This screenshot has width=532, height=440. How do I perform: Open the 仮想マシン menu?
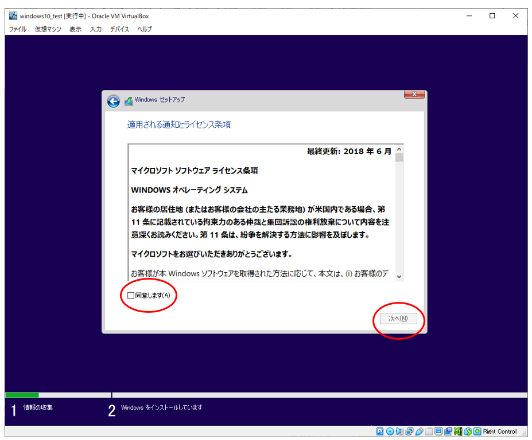48,29
